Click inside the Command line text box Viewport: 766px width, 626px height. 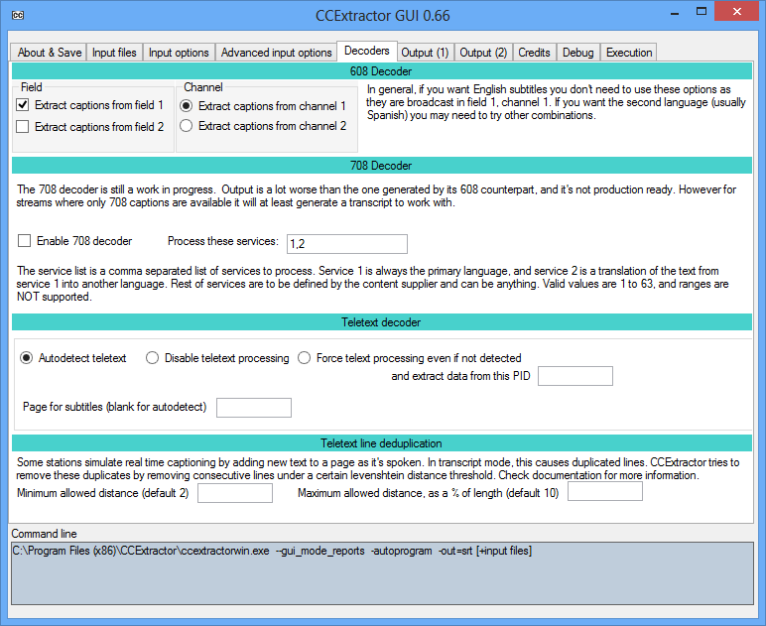(382, 573)
